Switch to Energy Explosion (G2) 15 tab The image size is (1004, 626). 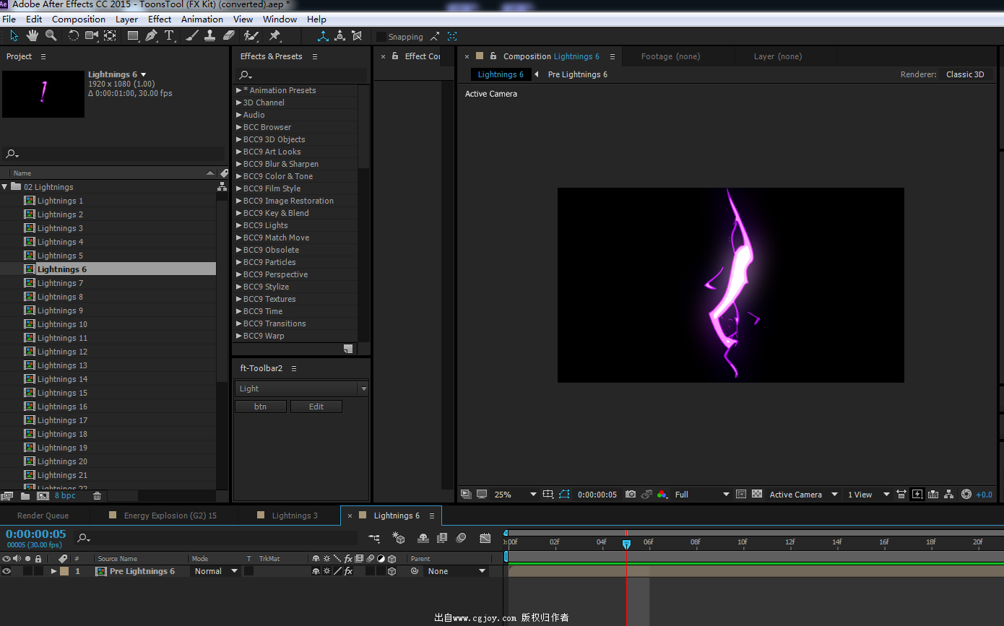pyautogui.click(x=170, y=516)
